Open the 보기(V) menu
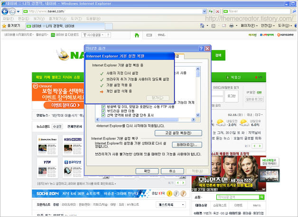 click(39, 18)
